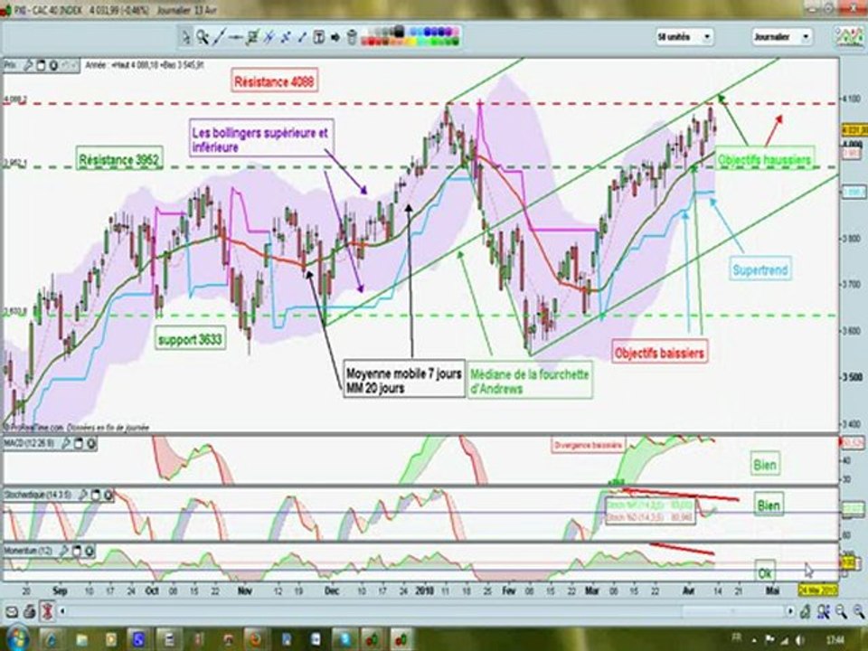Click the 'Ok' label in Momentum panel

[x=765, y=573]
